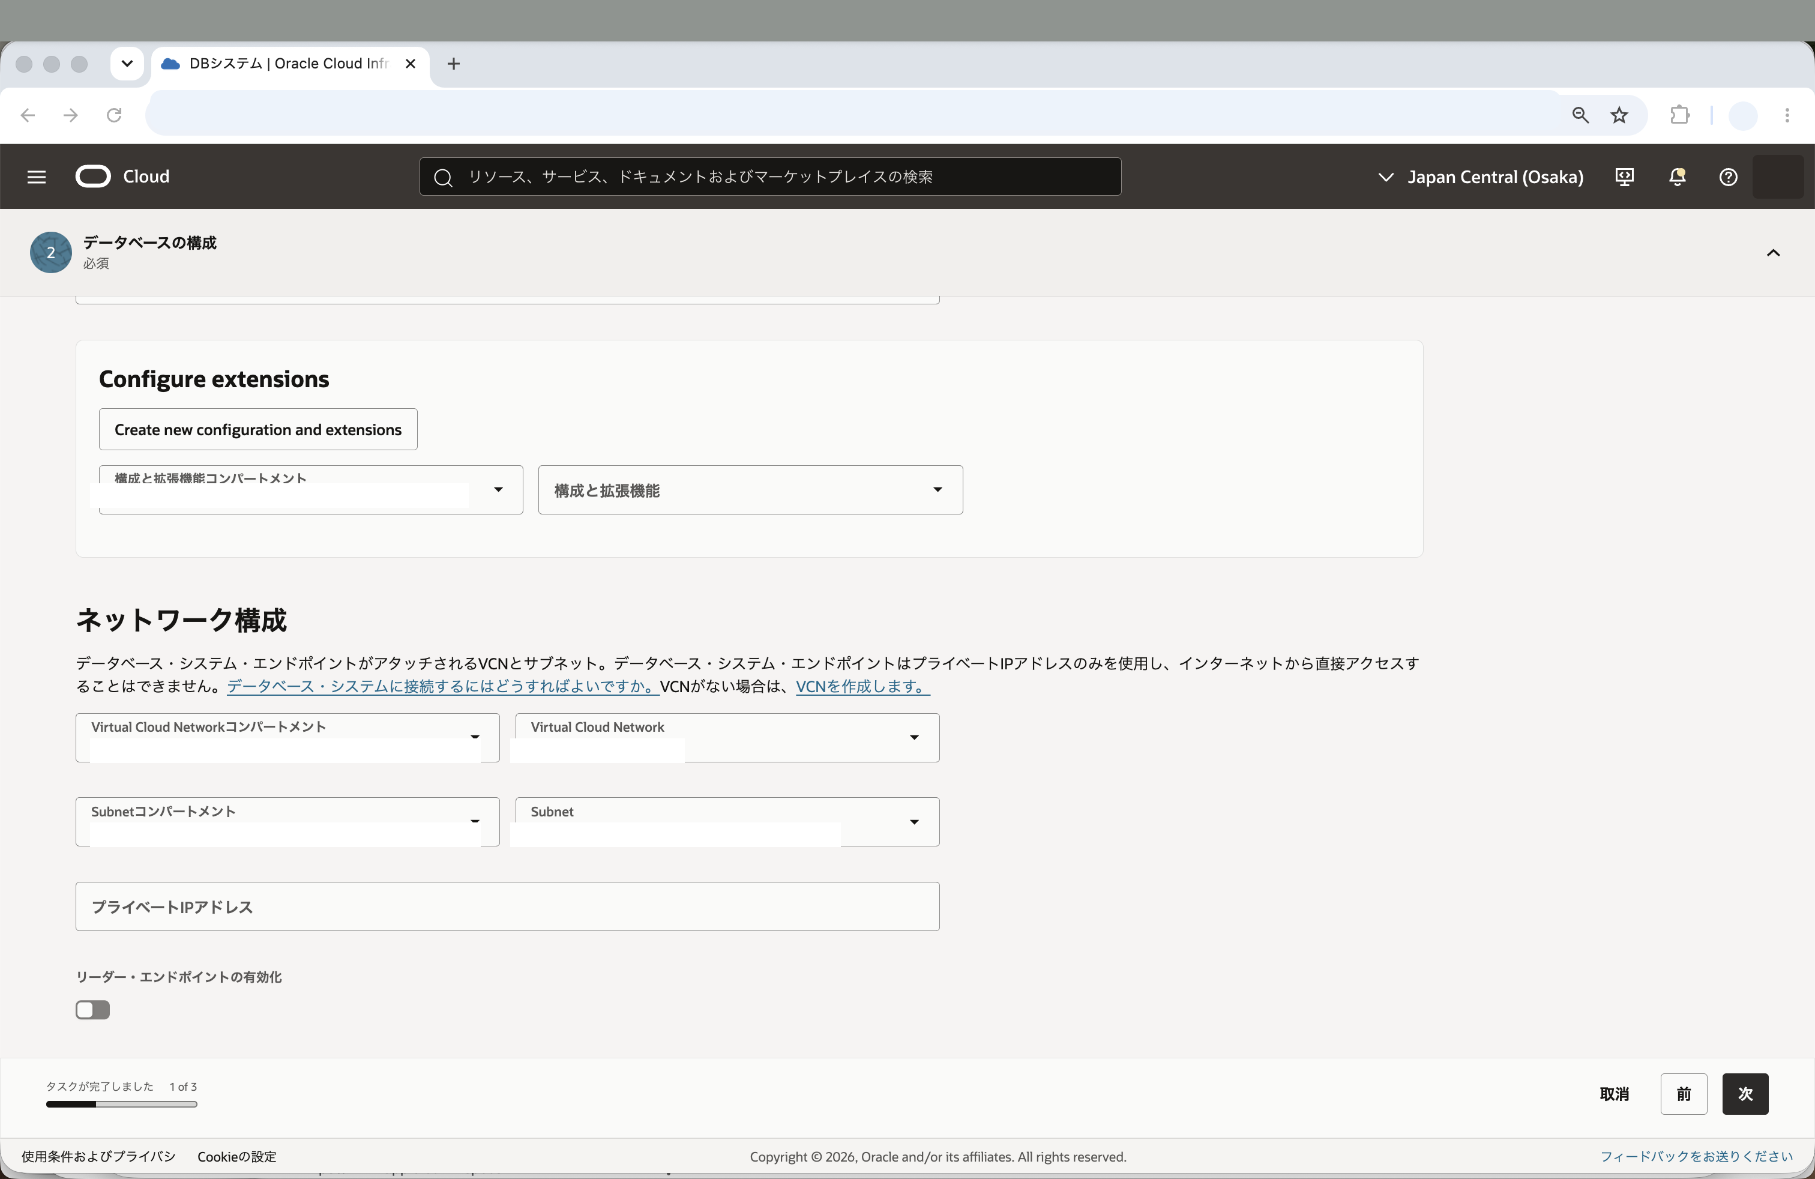
Task: Open Cookieの設定 footer link
Action: click(x=237, y=1156)
